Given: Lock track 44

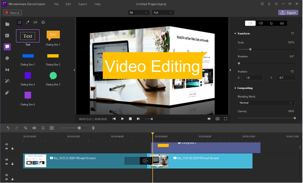Looking at the screenshot, I should point(13,164).
